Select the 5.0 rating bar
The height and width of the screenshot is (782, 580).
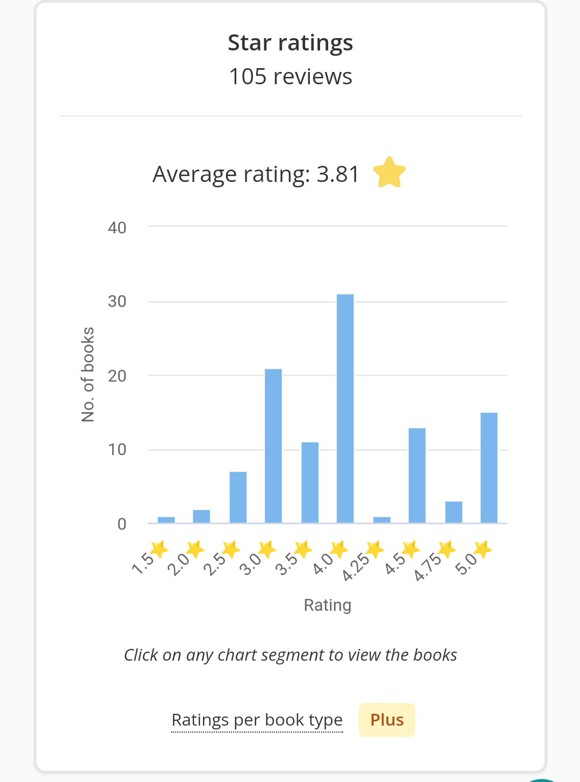489,467
